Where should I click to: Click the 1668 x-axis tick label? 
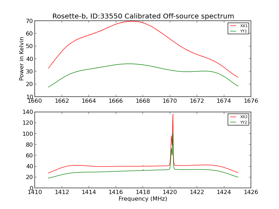pos(143,101)
